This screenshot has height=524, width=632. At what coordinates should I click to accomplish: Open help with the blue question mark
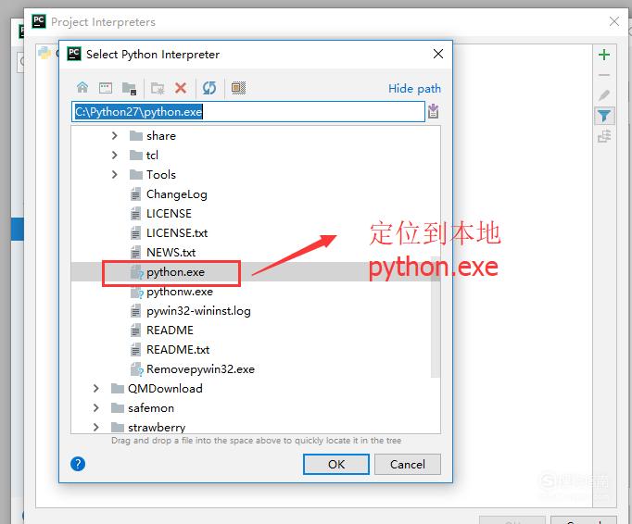(78, 464)
